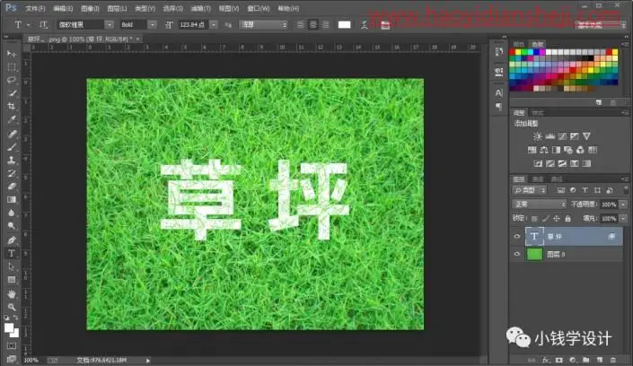
Task: Open the 窗口(W) menu
Action: [259, 8]
